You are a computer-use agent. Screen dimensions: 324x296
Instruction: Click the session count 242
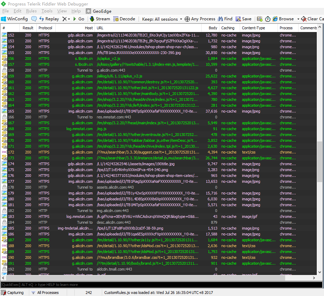pyautogui.click(x=89, y=293)
